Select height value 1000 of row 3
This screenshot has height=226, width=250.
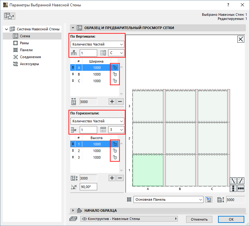point(97,157)
